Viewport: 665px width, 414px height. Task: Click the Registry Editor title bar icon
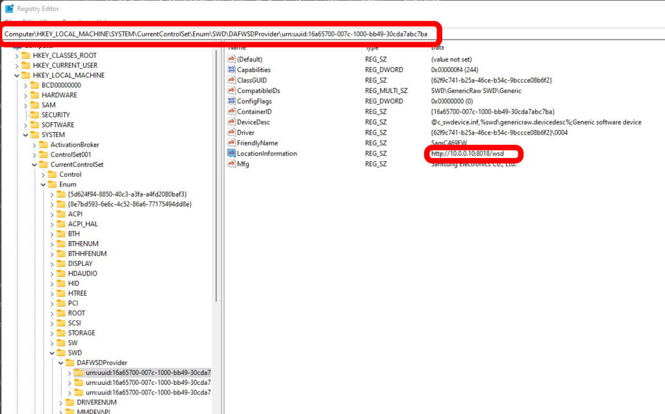click(9, 8)
